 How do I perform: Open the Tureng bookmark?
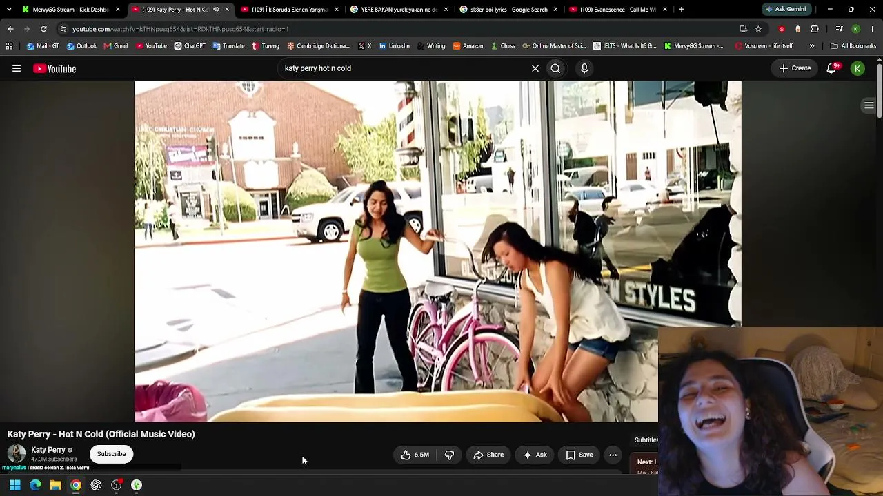point(266,46)
